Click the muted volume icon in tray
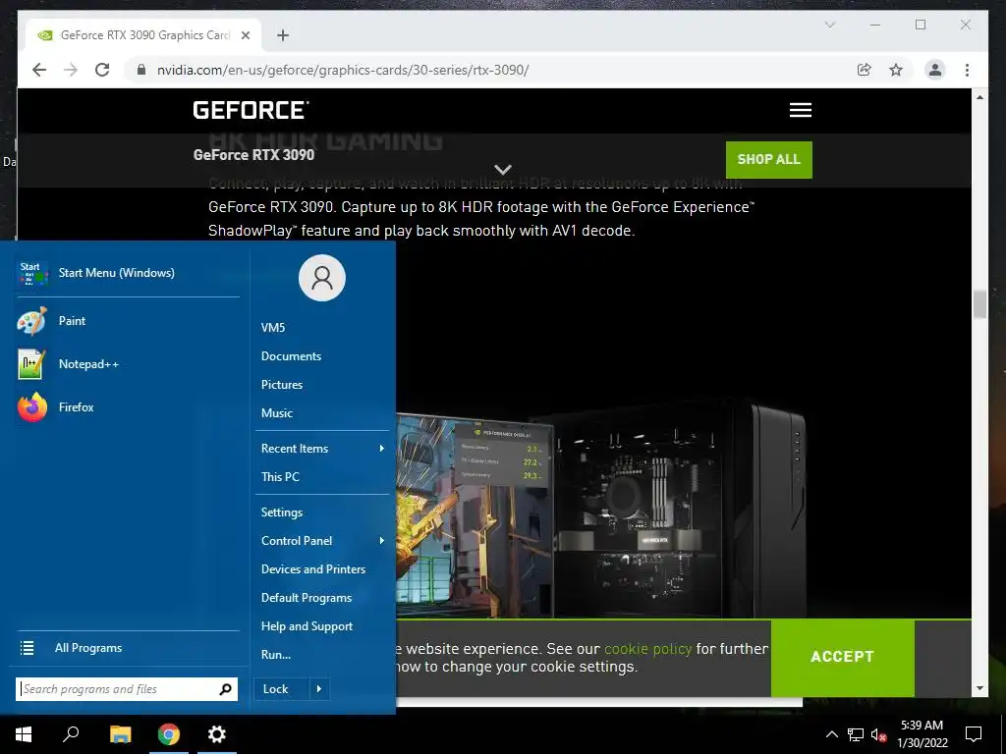The width and height of the screenshot is (1006, 754). coord(878,734)
